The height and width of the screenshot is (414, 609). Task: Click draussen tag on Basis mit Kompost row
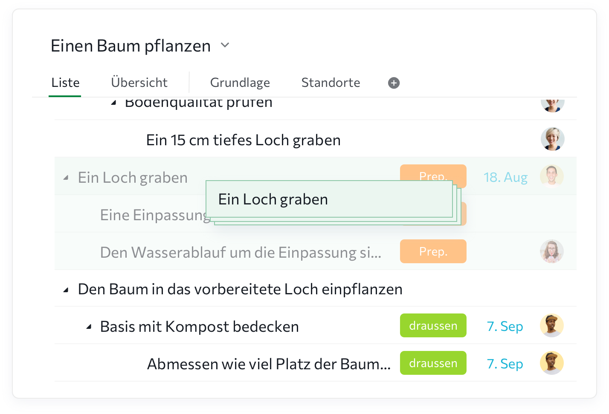tap(433, 326)
